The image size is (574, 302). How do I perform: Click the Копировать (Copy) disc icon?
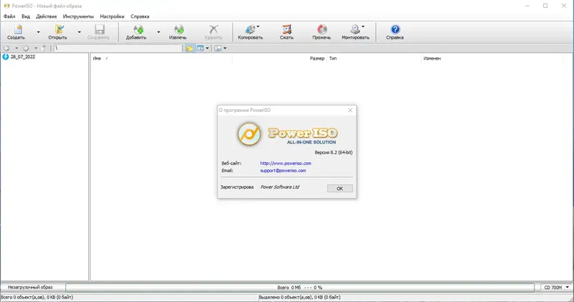point(250,29)
